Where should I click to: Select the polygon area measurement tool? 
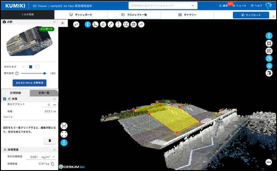(126, 25)
